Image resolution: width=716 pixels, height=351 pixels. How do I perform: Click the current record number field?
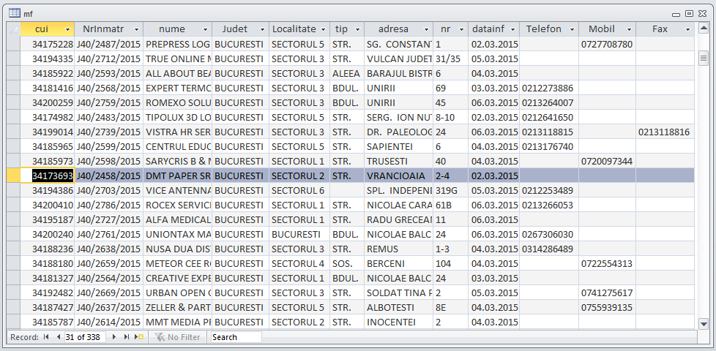[x=85, y=337]
